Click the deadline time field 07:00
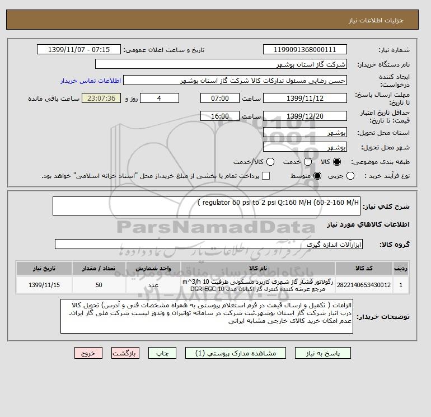The height and width of the screenshot is (417, 431). tap(220, 98)
